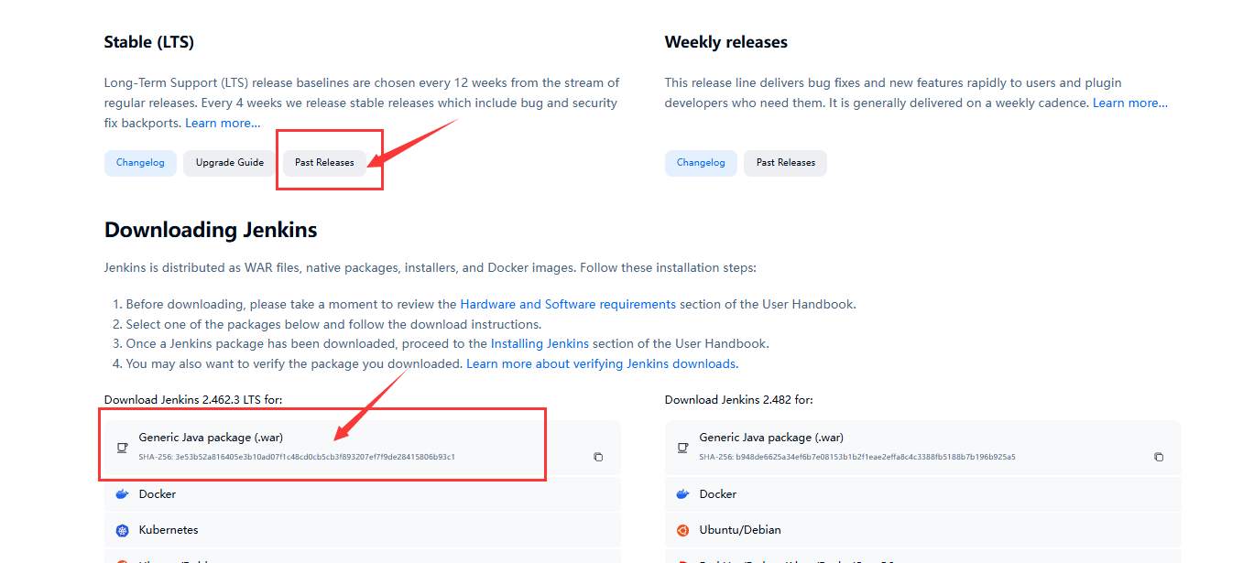Click the Docker whale icon under LTS
This screenshot has width=1254, height=563.
click(122, 494)
